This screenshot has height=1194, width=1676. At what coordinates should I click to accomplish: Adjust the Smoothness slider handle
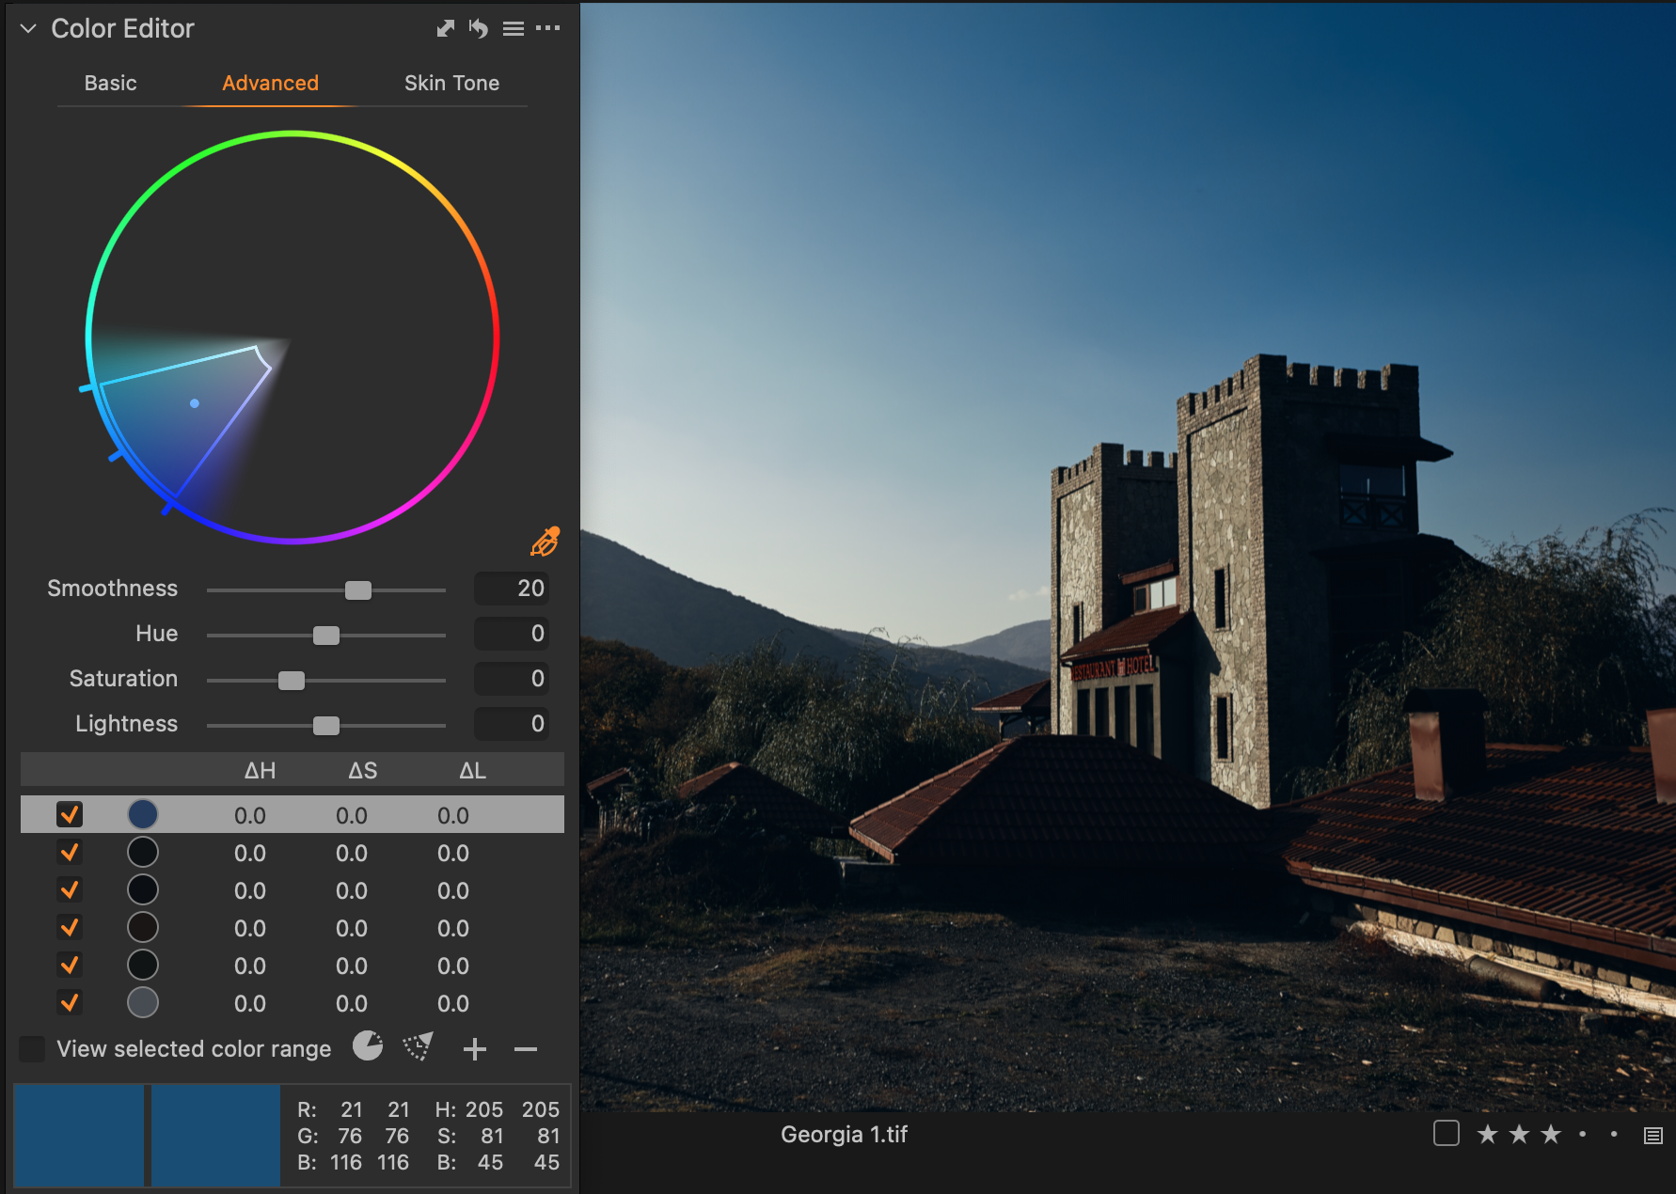[358, 589]
